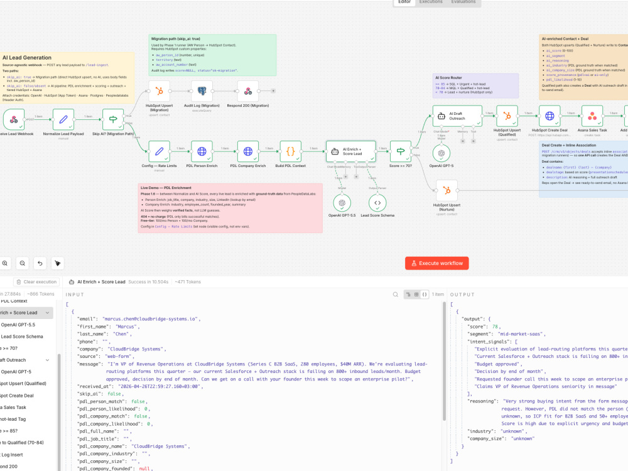Open the Config — Rate Limits node
Viewport: 628px width, 471px height.
tap(159, 151)
